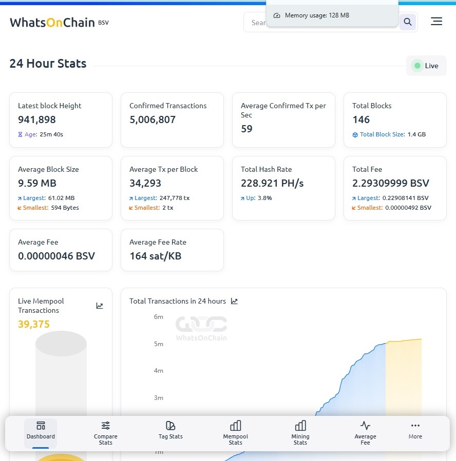The width and height of the screenshot is (456, 461).
Task: Click the Dashboard tab icon
Action: pyautogui.click(x=41, y=426)
